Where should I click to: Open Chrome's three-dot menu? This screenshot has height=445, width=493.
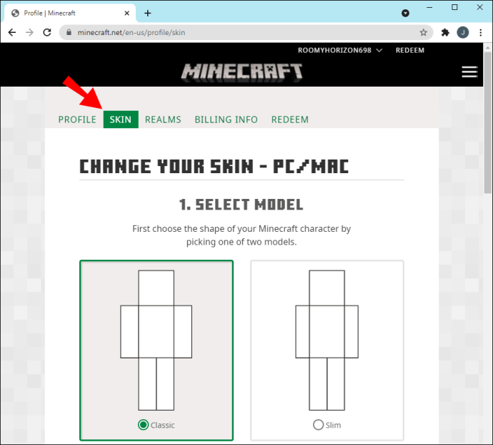tap(480, 32)
